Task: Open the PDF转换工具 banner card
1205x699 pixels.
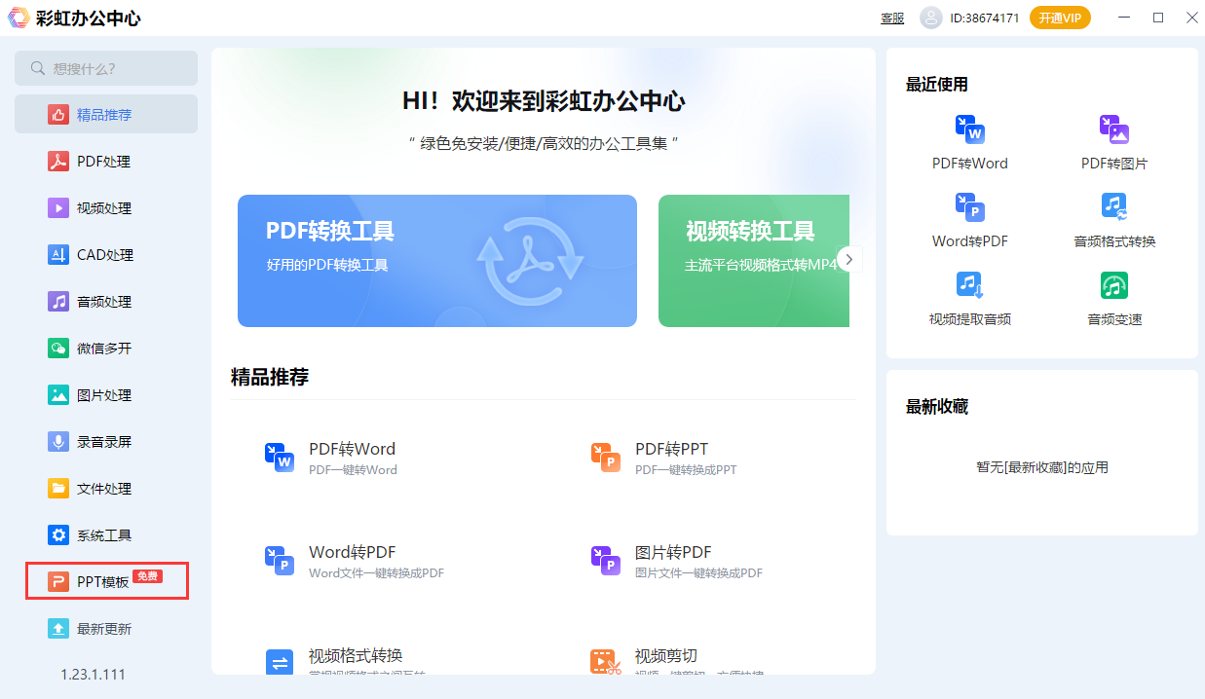Action: click(x=437, y=261)
